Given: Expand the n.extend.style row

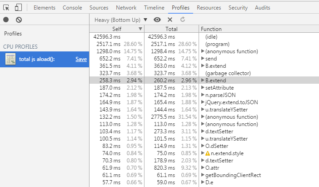Looking at the screenshot, I should click(203, 153).
